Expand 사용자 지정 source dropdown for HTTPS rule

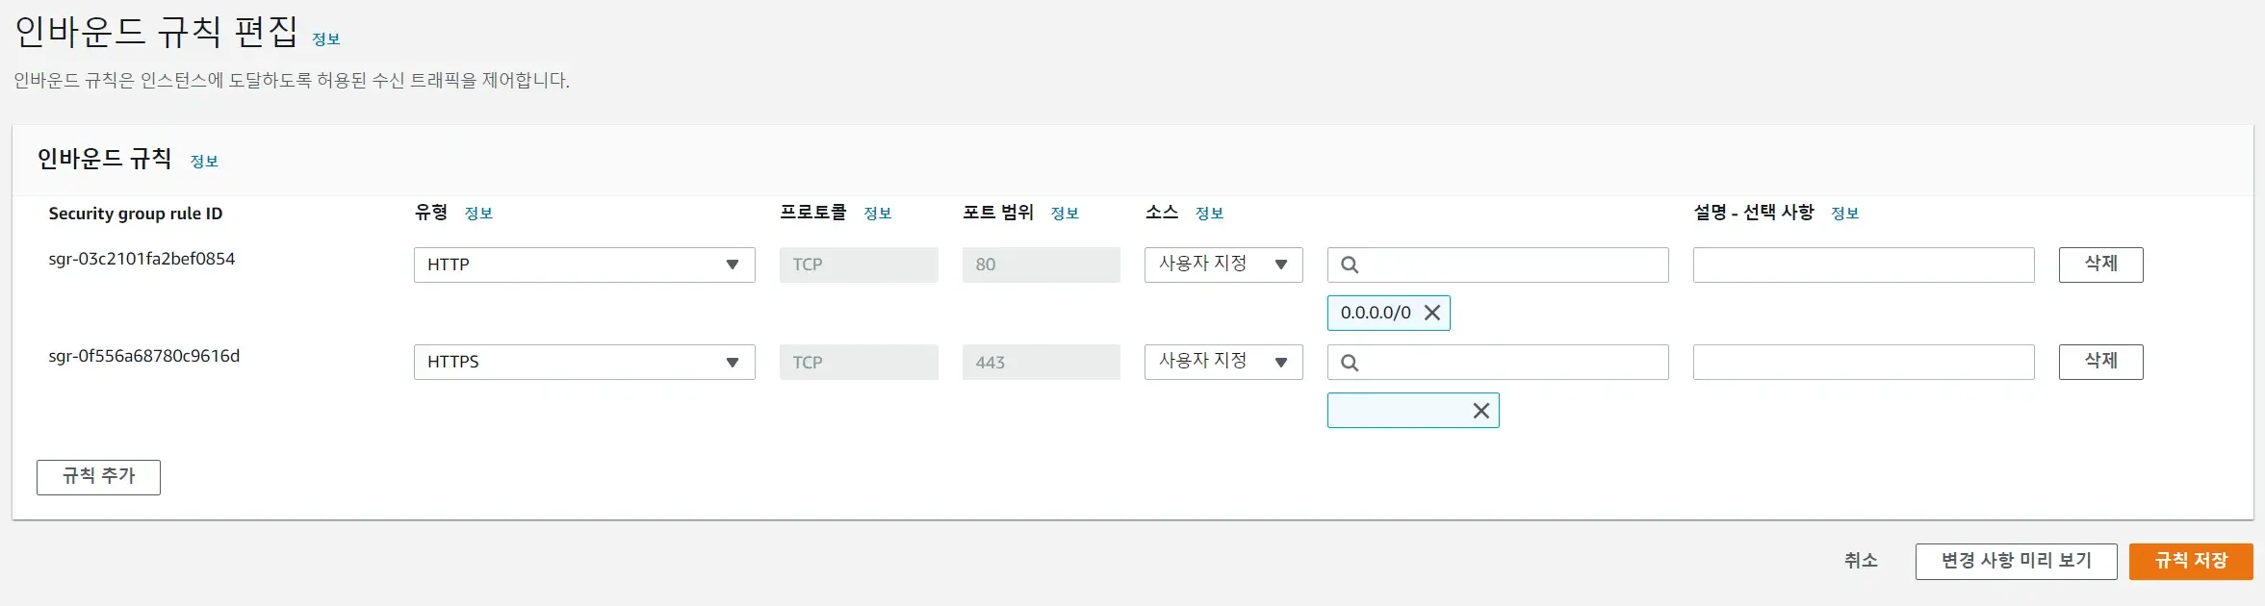coord(1223,362)
